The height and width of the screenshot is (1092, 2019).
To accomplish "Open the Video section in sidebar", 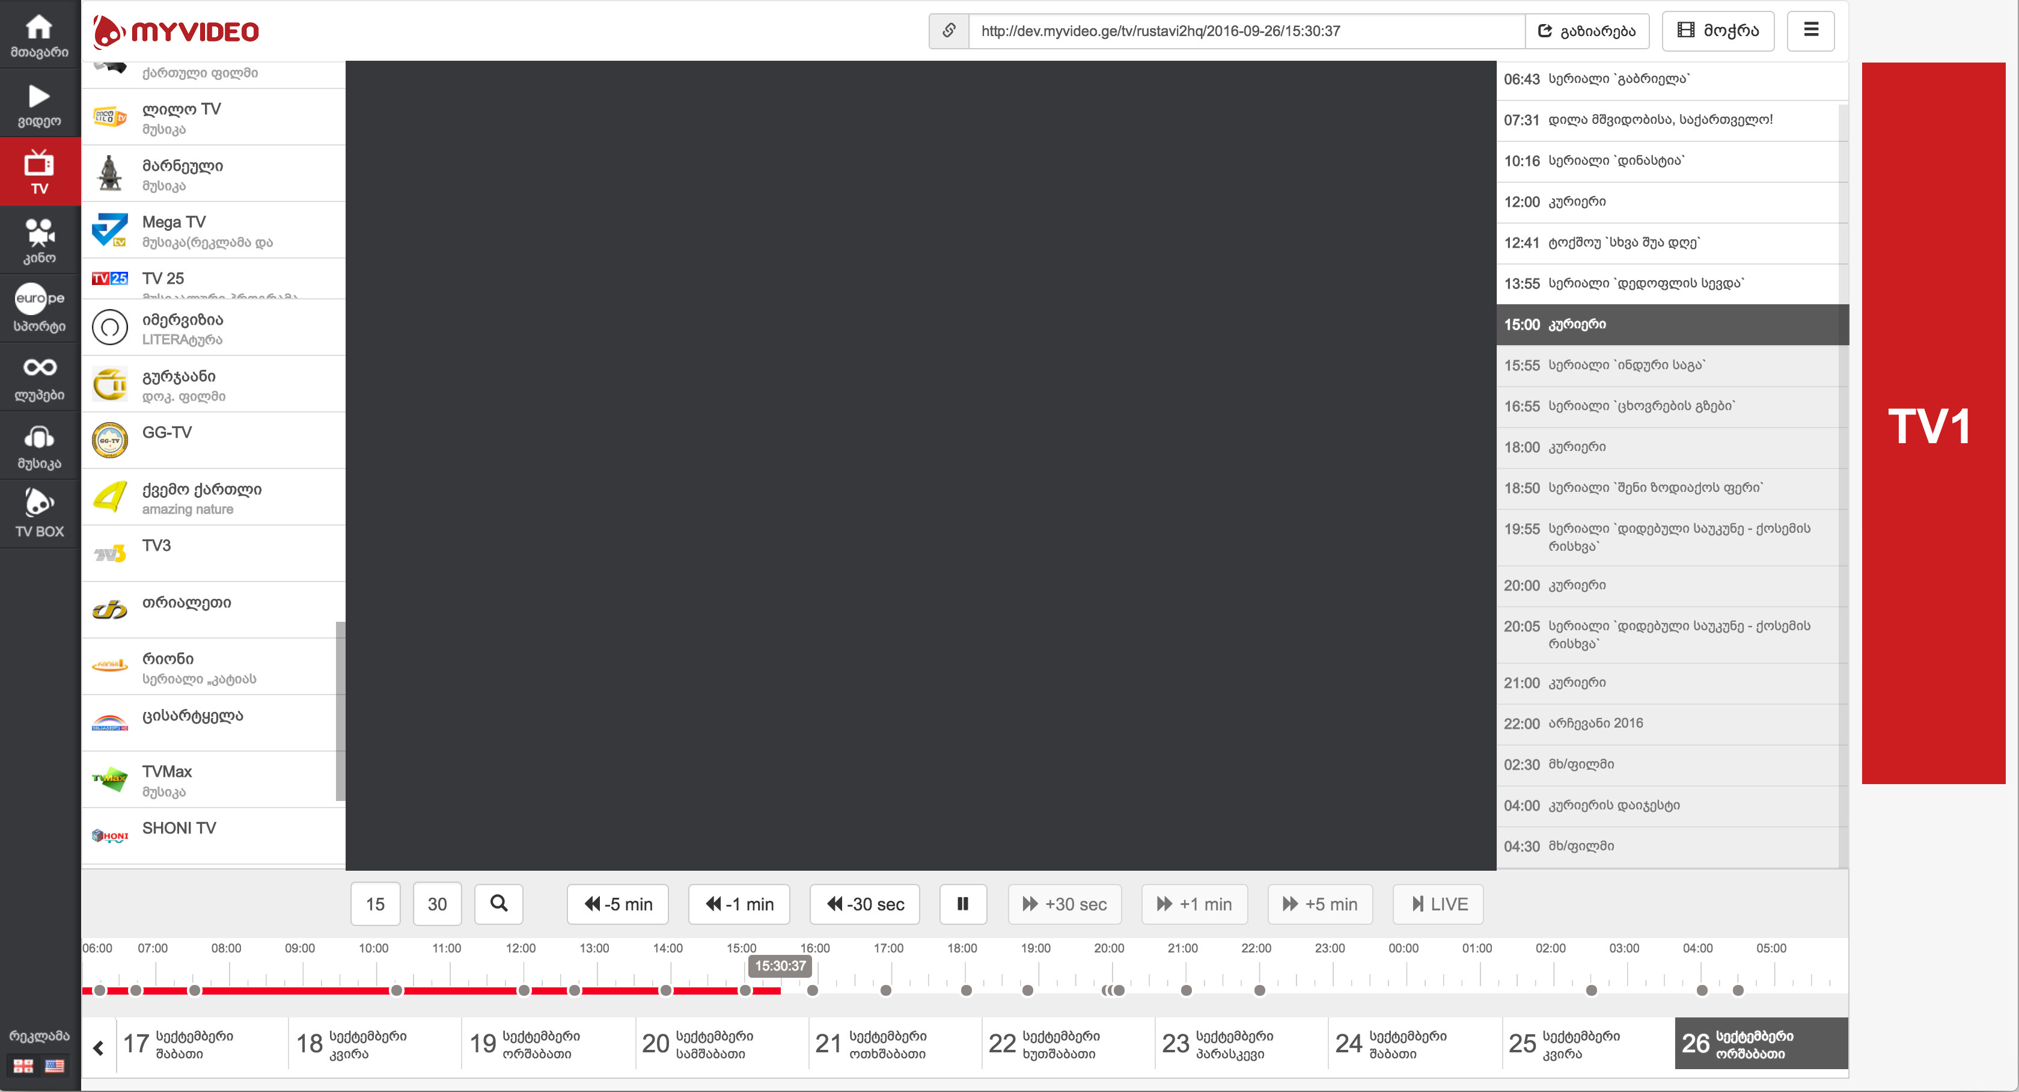I will (39, 103).
